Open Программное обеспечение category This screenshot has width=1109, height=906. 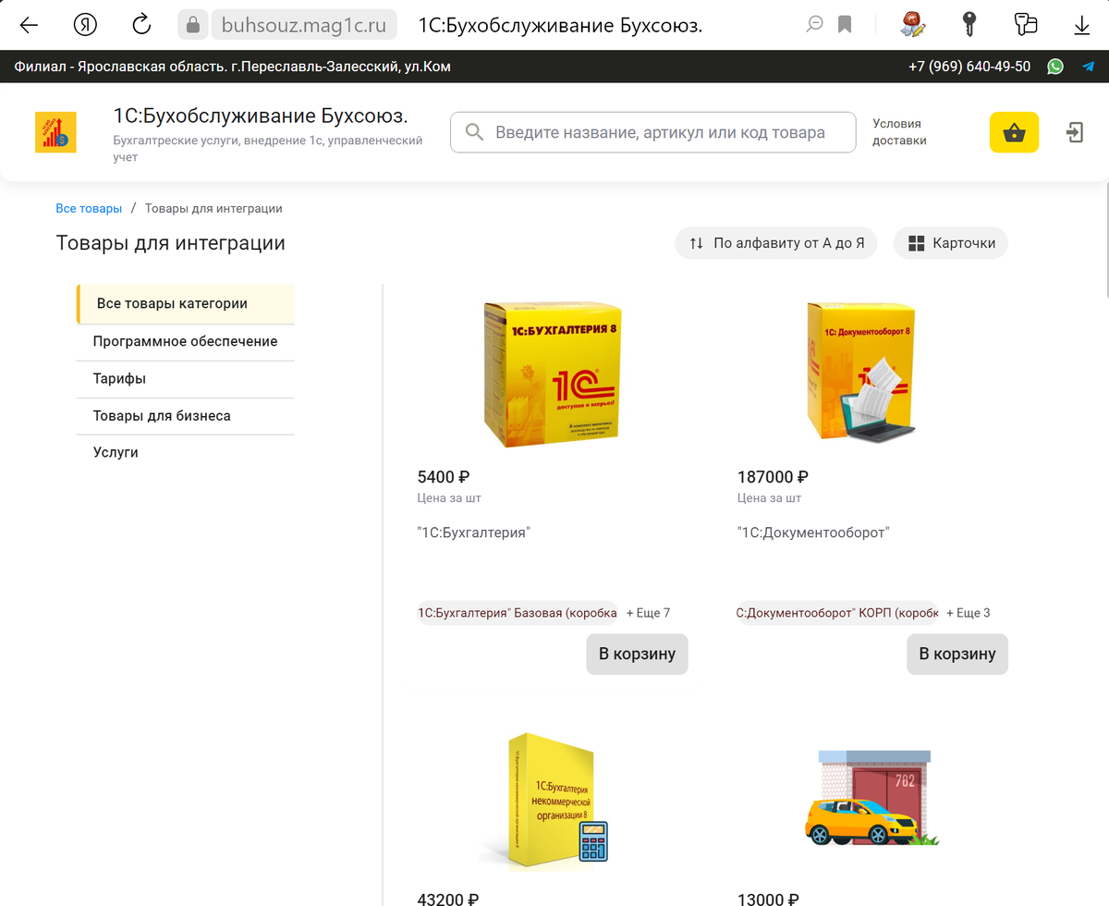pyautogui.click(x=185, y=341)
